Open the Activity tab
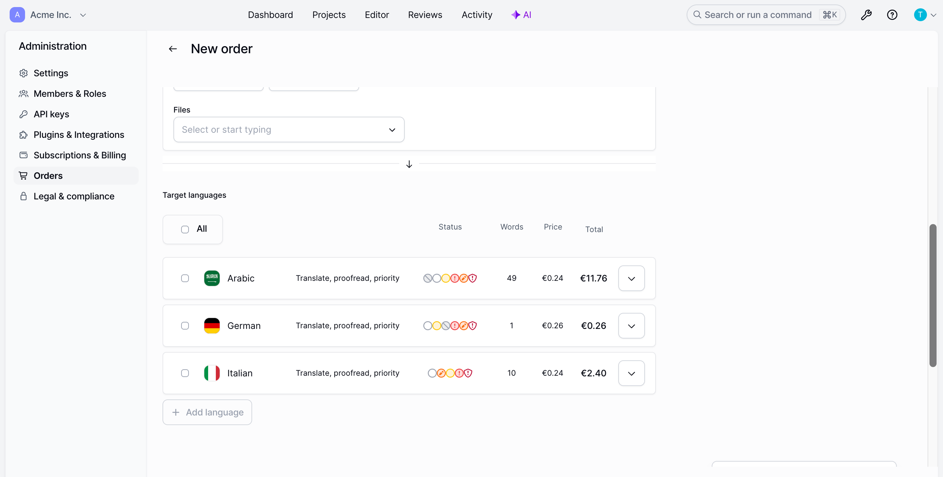The image size is (943, 477). click(477, 15)
